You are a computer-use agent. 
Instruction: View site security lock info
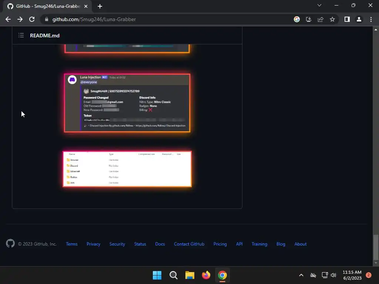[47, 19]
